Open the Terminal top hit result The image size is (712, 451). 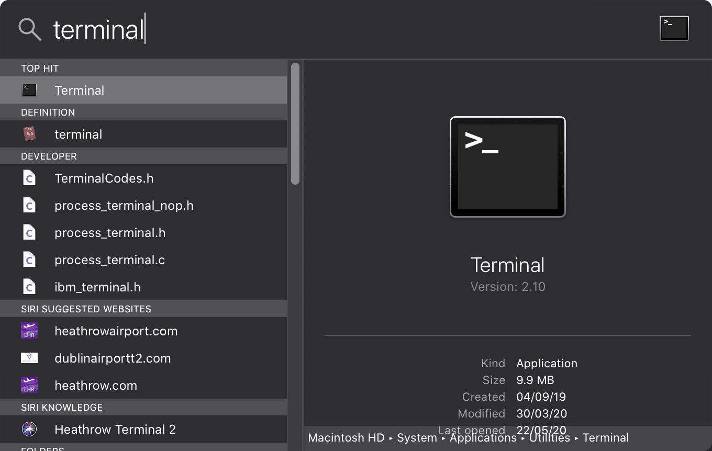coord(143,90)
